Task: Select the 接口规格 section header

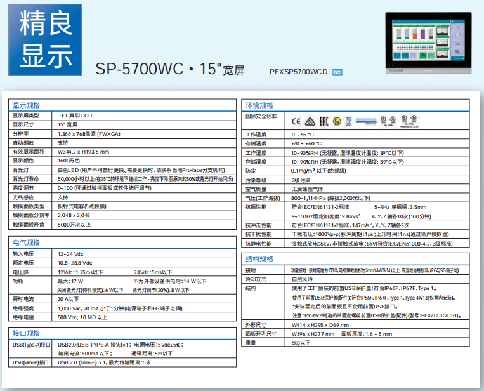Action: point(26,333)
